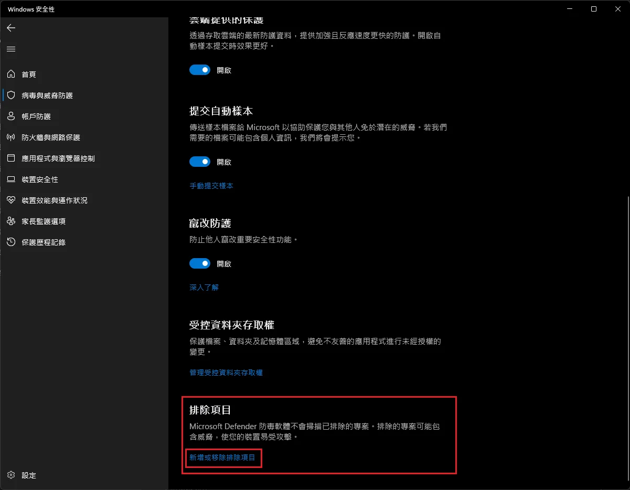Image resolution: width=630 pixels, height=490 pixels.
Task: Open the hamburger navigation menu
Action: click(x=11, y=49)
